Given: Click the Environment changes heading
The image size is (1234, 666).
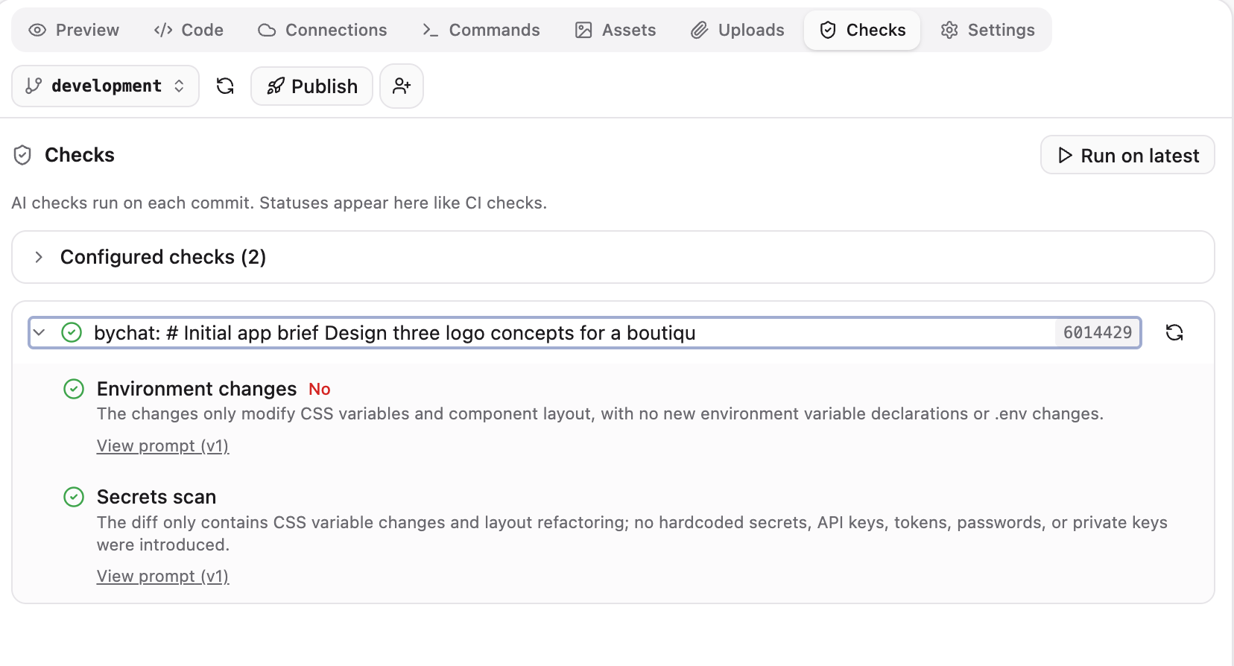Looking at the screenshot, I should pos(197,389).
